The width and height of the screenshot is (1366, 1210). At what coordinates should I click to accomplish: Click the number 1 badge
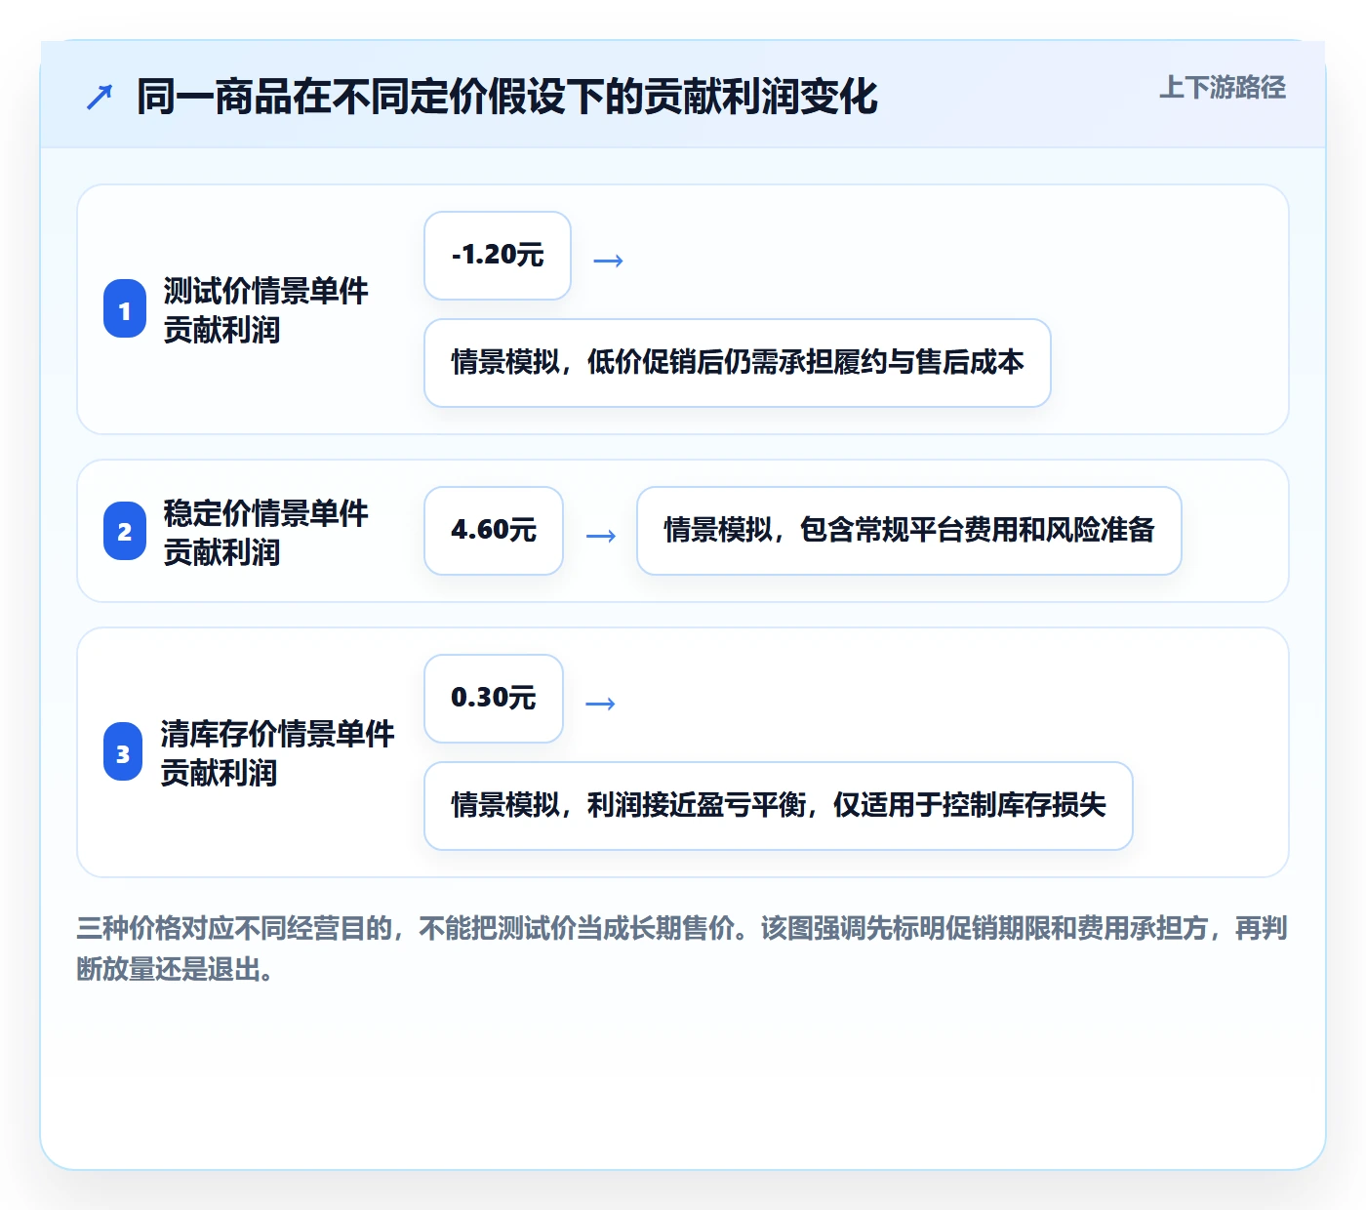(x=125, y=309)
